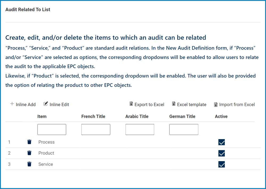Select the Service row item

point(45,164)
